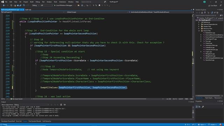Image resolution: width=224 pixels, height=126 pixels.
Task: Click the Solution Explorer Home icon
Action: click(x=202, y=13)
